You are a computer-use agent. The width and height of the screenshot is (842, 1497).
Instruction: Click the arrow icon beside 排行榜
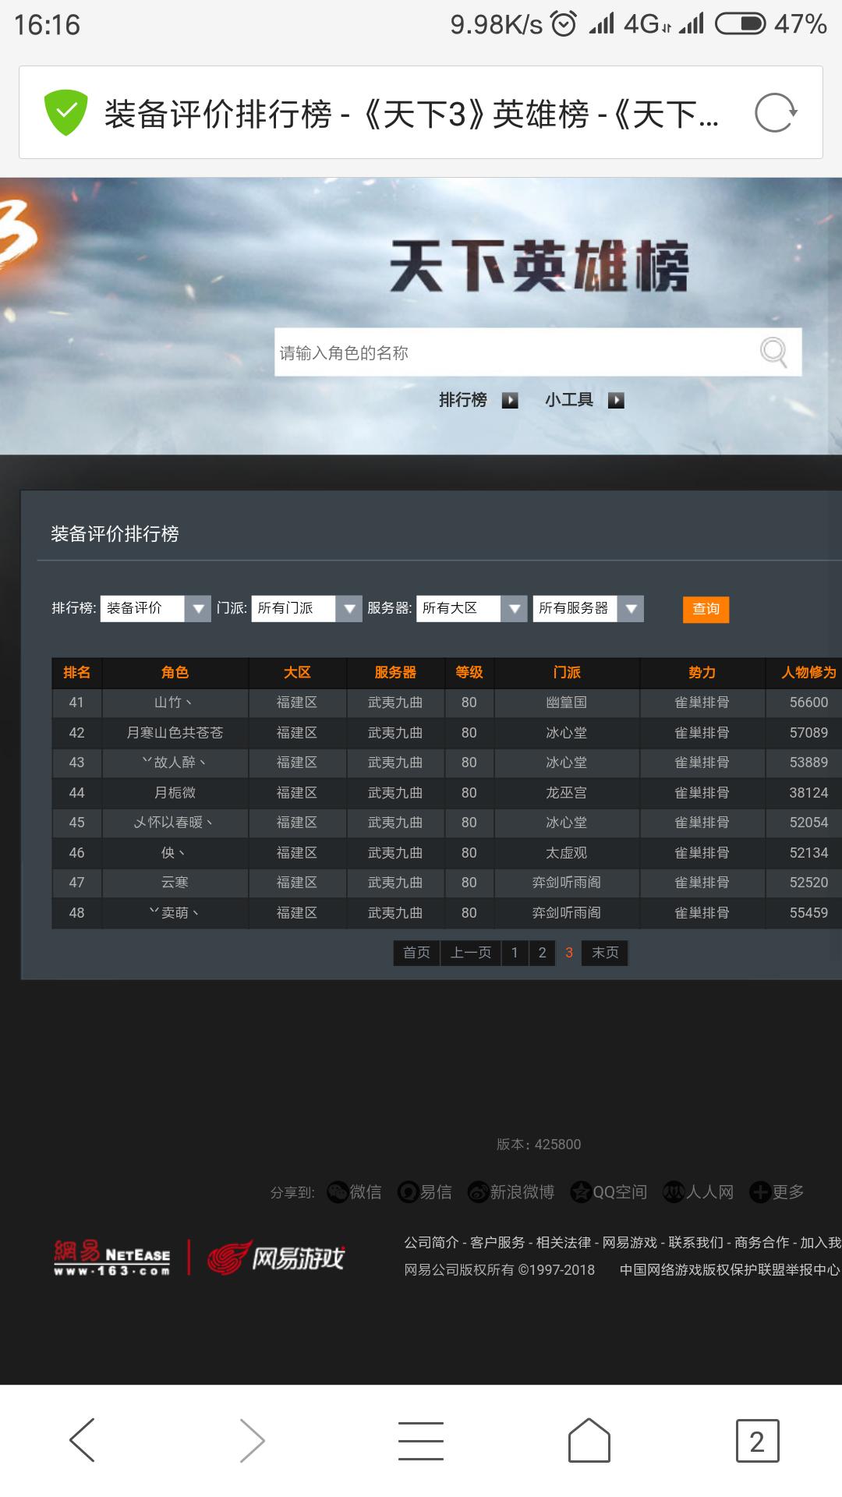(x=510, y=400)
